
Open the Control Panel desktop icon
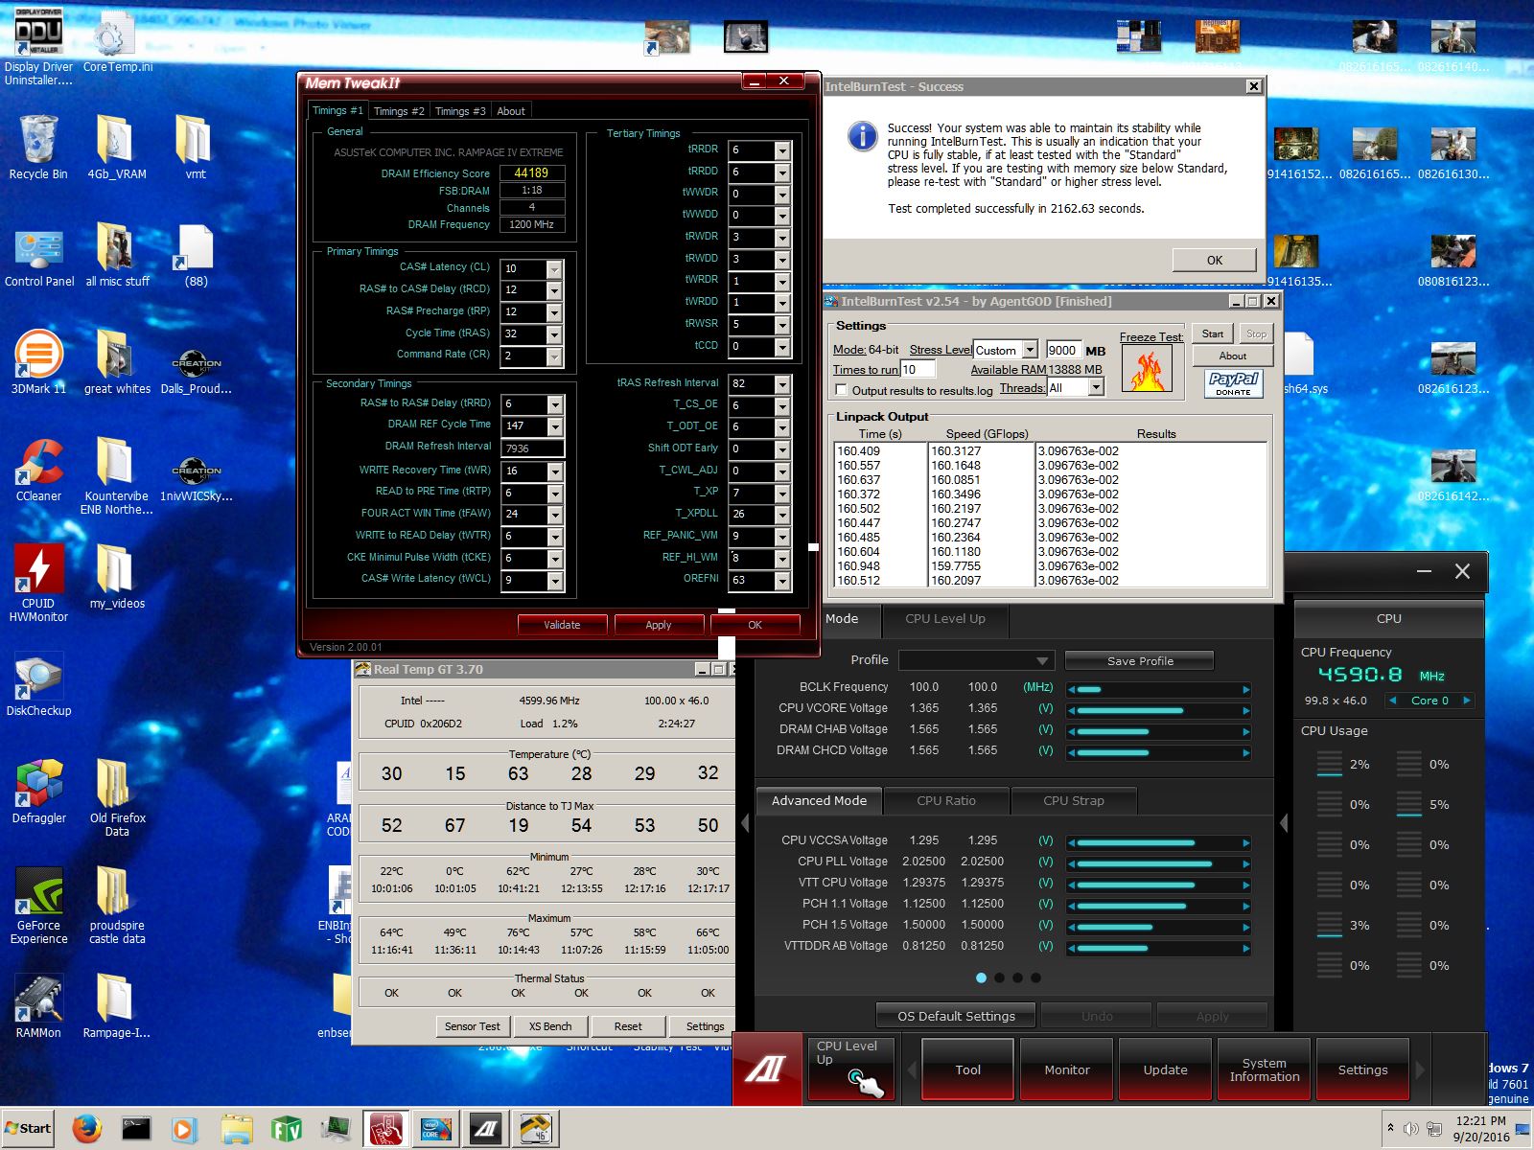point(38,257)
